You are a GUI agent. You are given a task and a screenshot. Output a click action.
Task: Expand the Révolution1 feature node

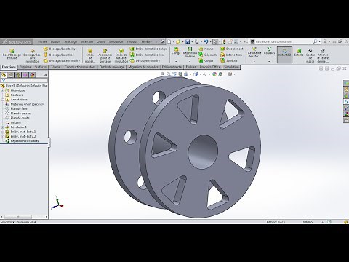click(3, 127)
